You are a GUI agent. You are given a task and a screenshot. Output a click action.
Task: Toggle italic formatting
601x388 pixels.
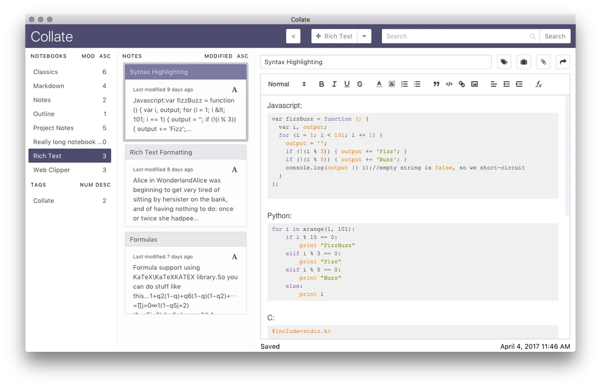tap(334, 84)
